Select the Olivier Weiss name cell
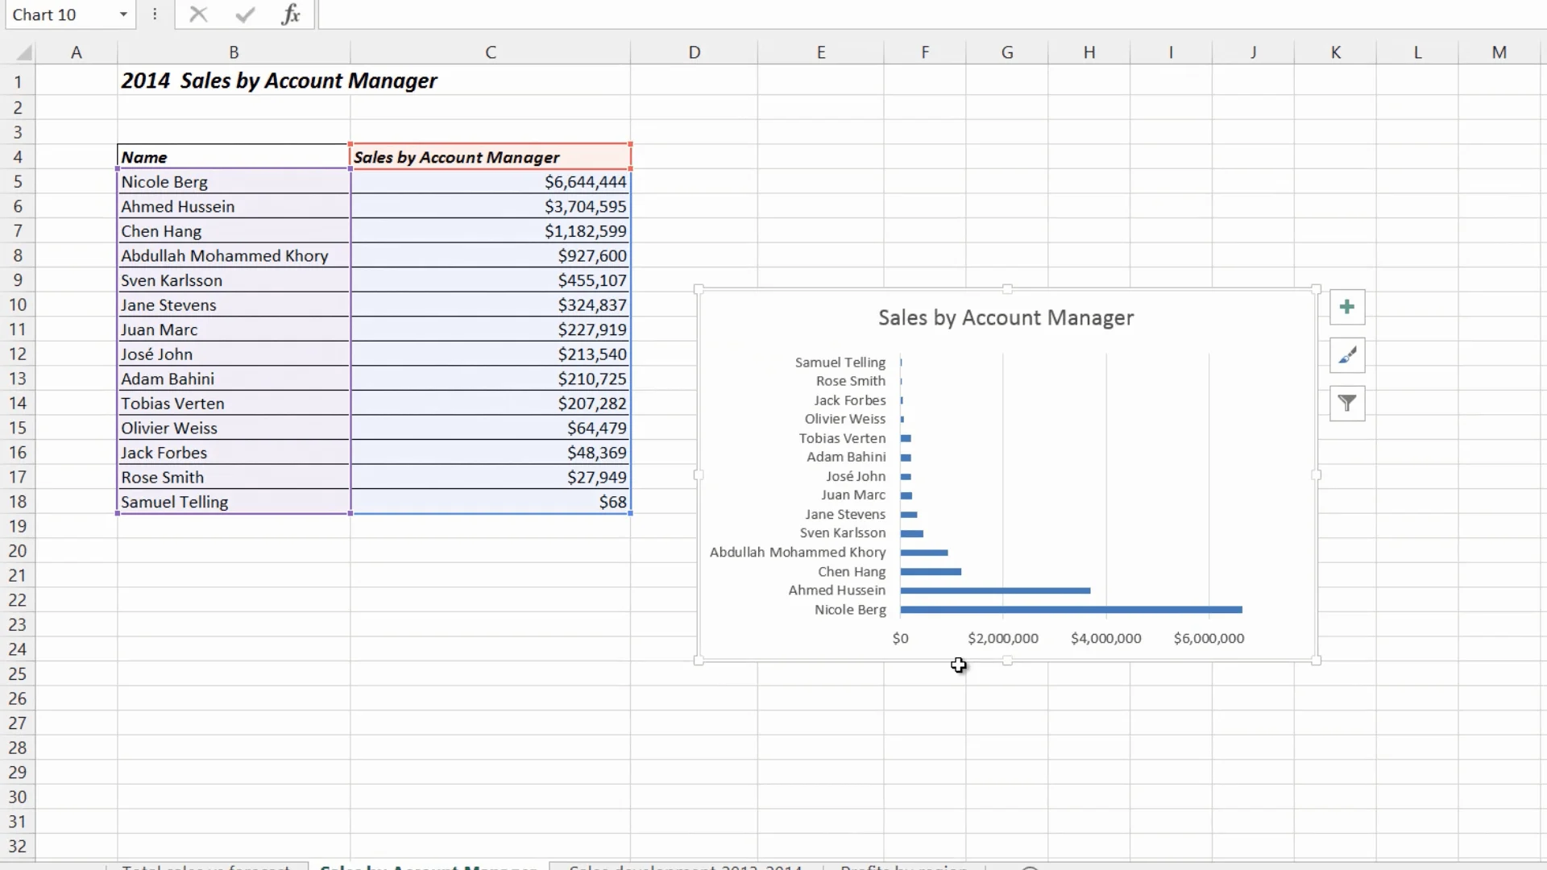The width and height of the screenshot is (1547, 870). point(234,429)
